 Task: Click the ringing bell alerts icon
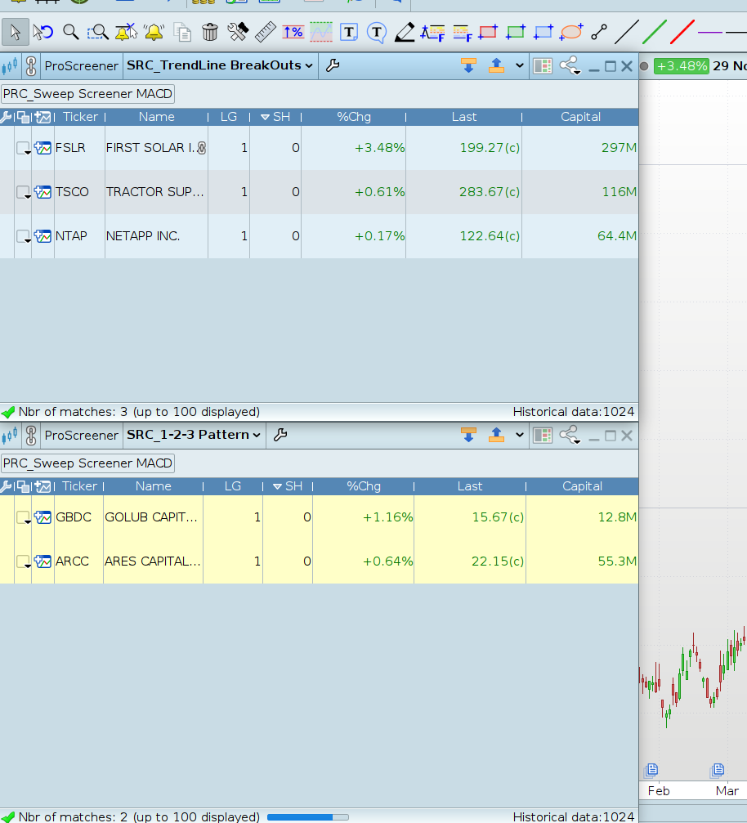[154, 33]
